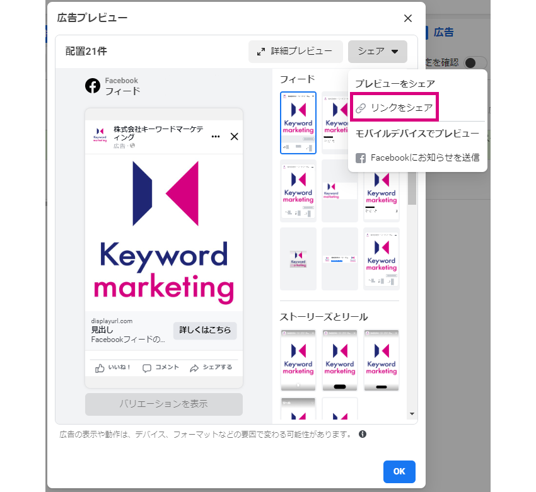Select the feed thumbnail showing a tiny square logo

298,259
